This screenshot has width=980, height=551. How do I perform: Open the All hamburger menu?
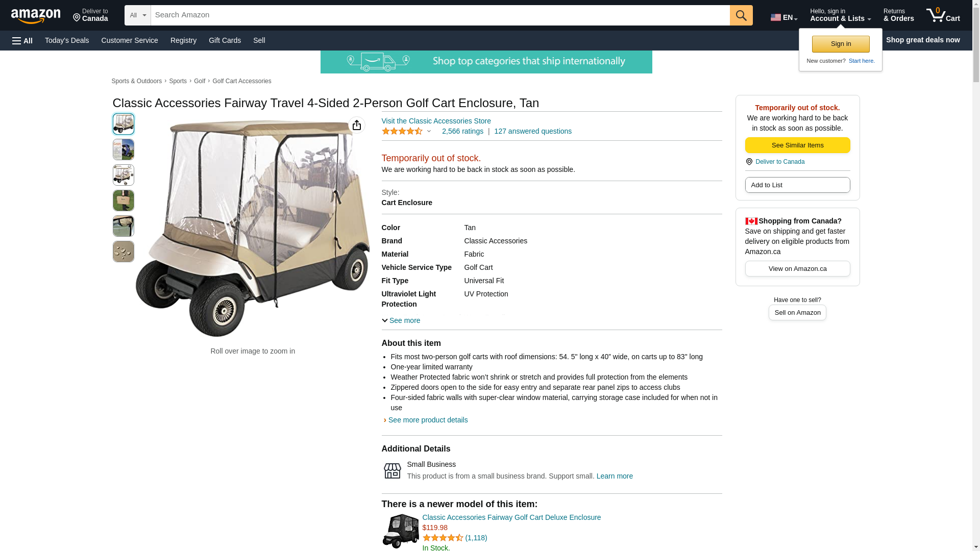(22, 41)
